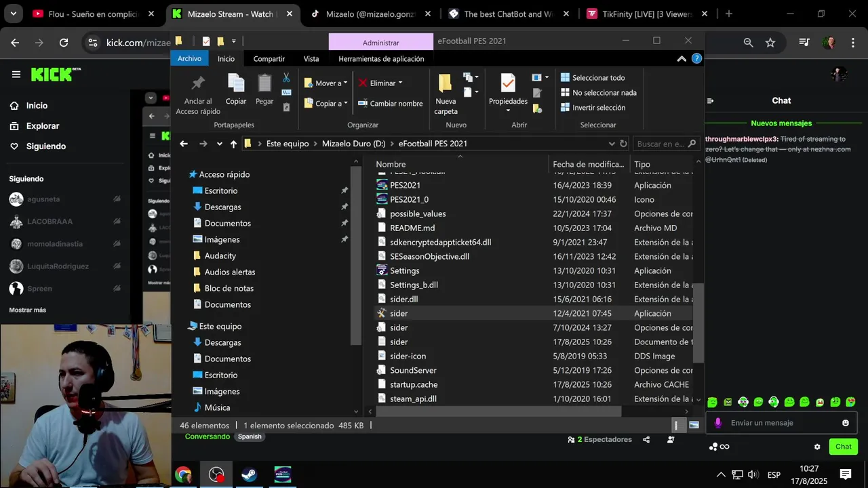Click Enviar un mensaje chat field
This screenshot has width=868, height=488.
coord(782,423)
